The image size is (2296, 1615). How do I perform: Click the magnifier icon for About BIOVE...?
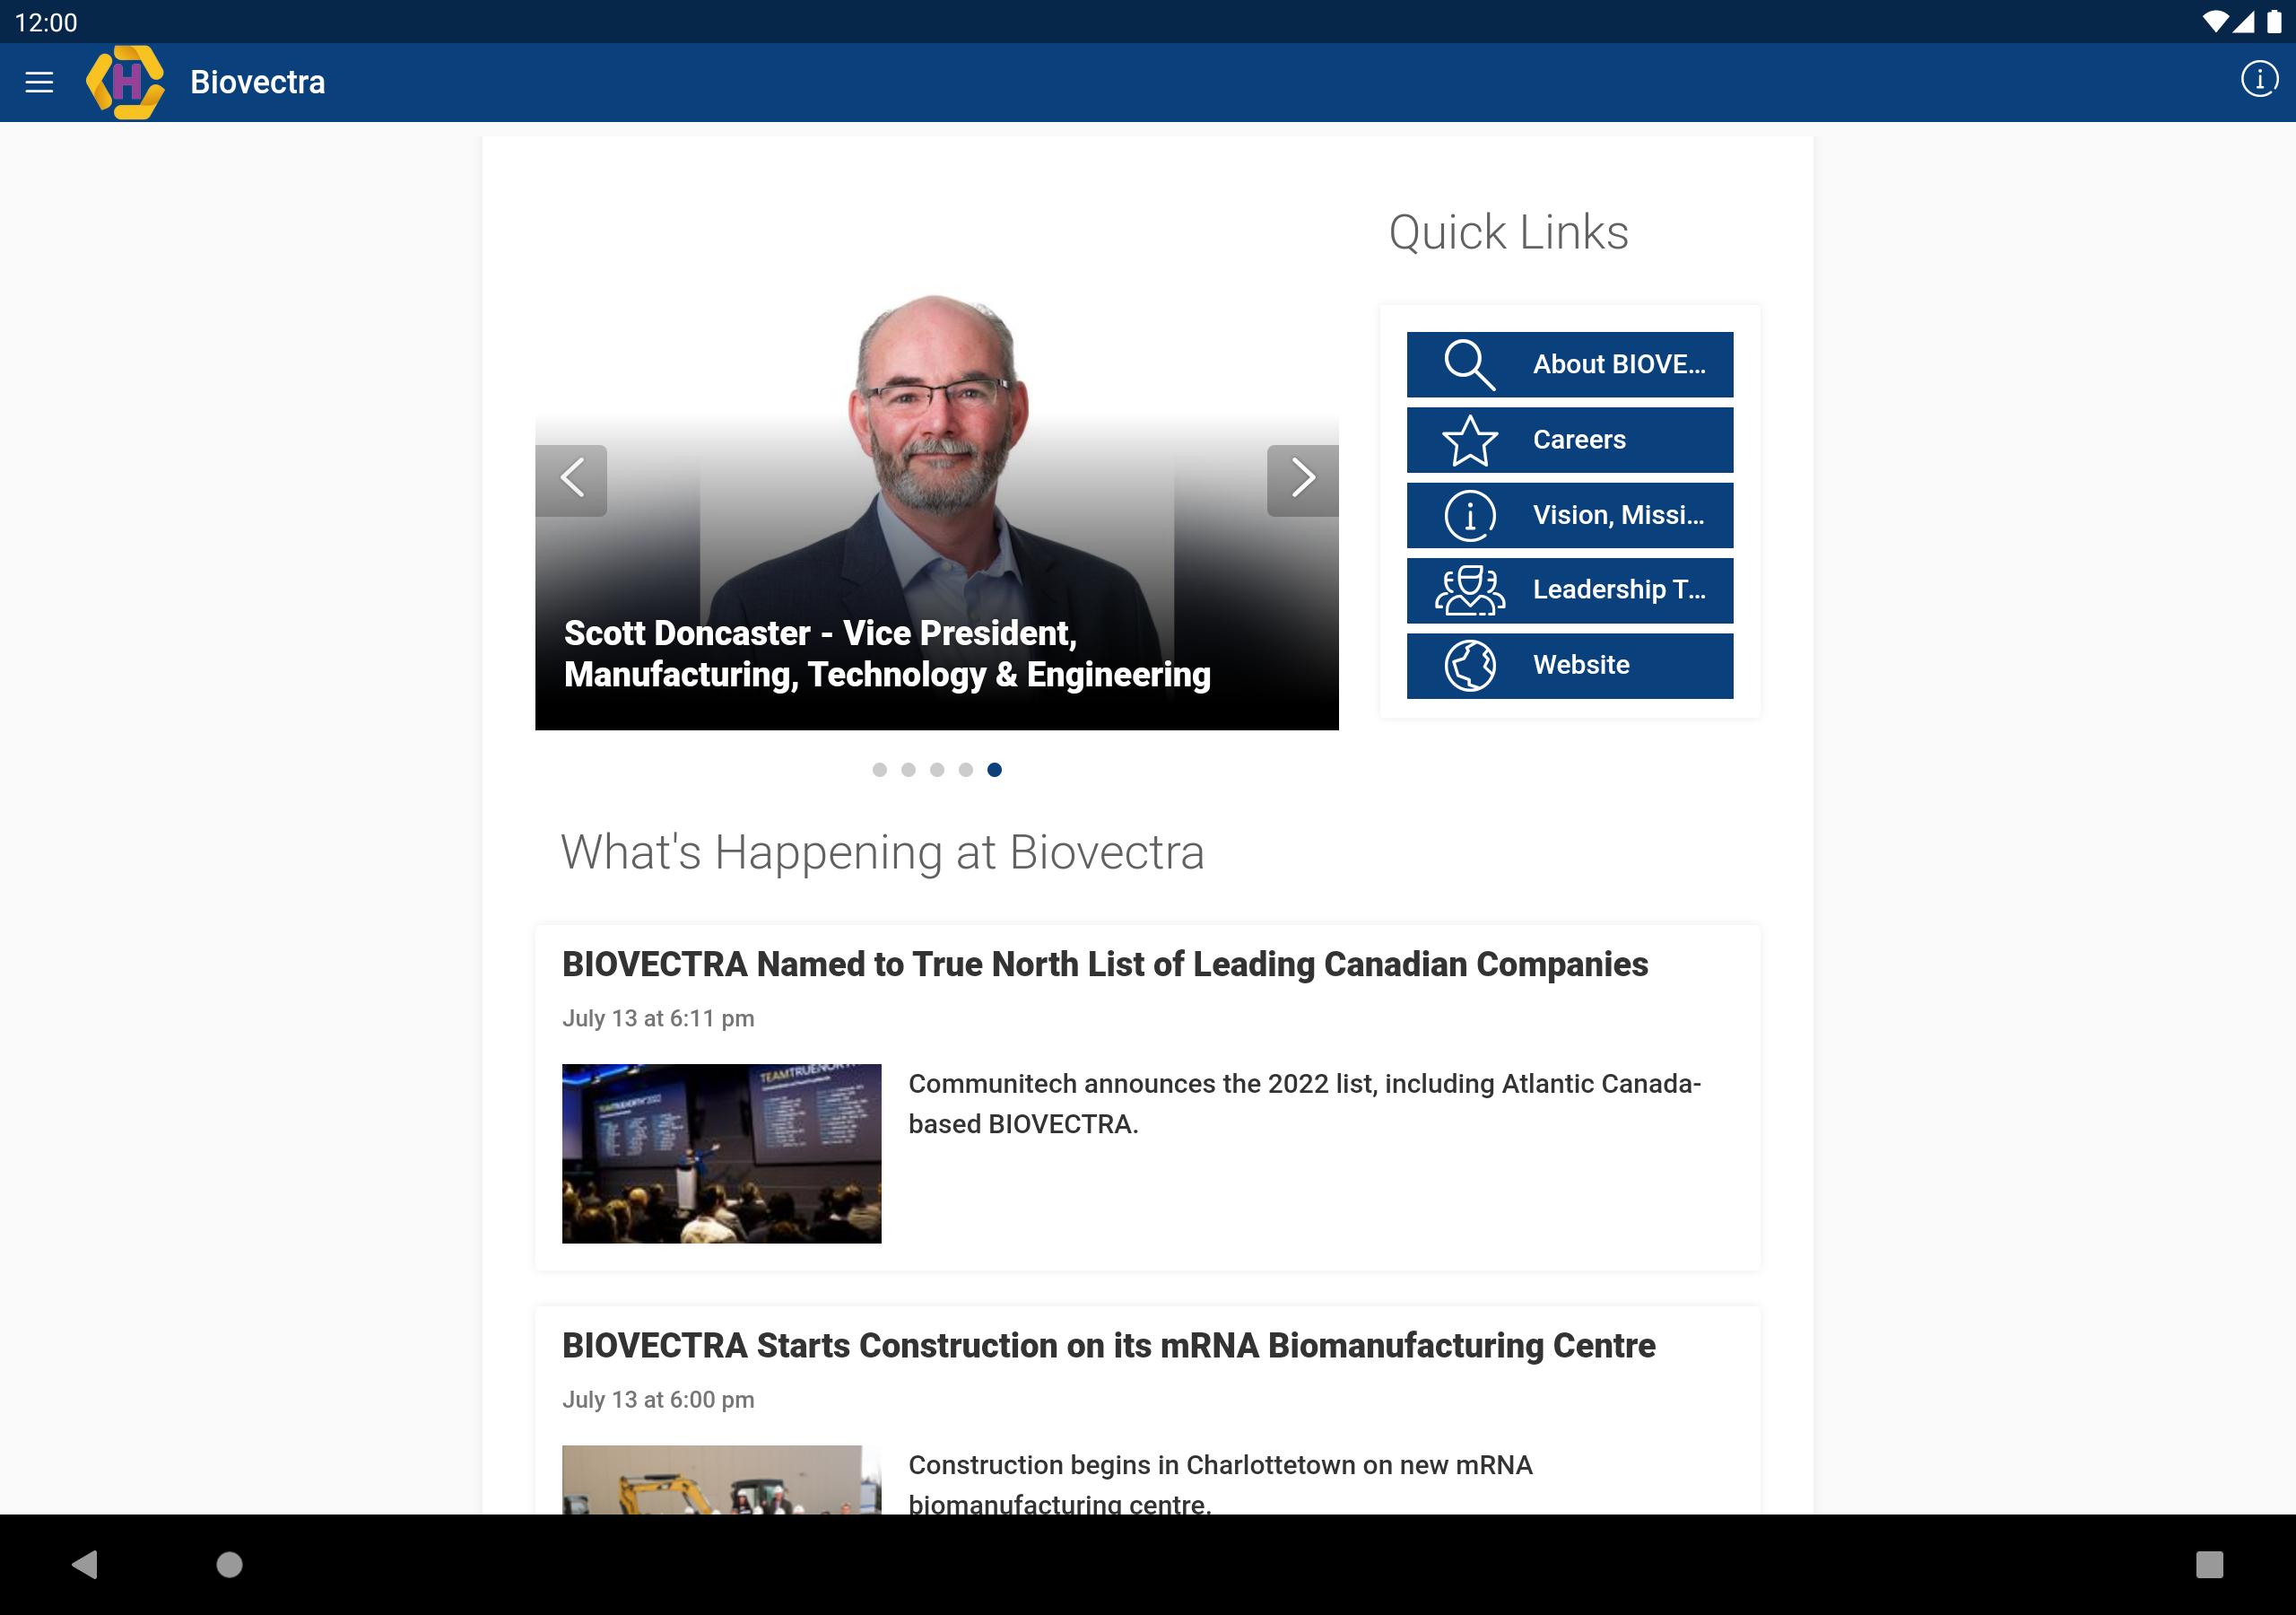click(x=1470, y=364)
